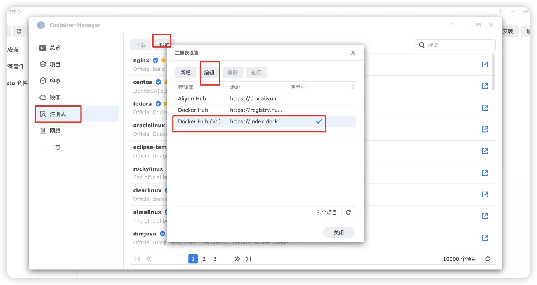Click verified badge next to ibmjava

[x=162, y=234]
